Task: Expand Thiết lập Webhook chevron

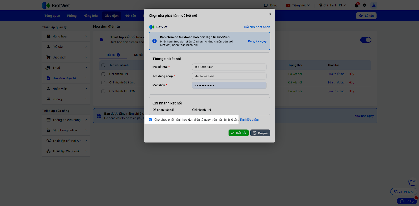Action: point(86,151)
